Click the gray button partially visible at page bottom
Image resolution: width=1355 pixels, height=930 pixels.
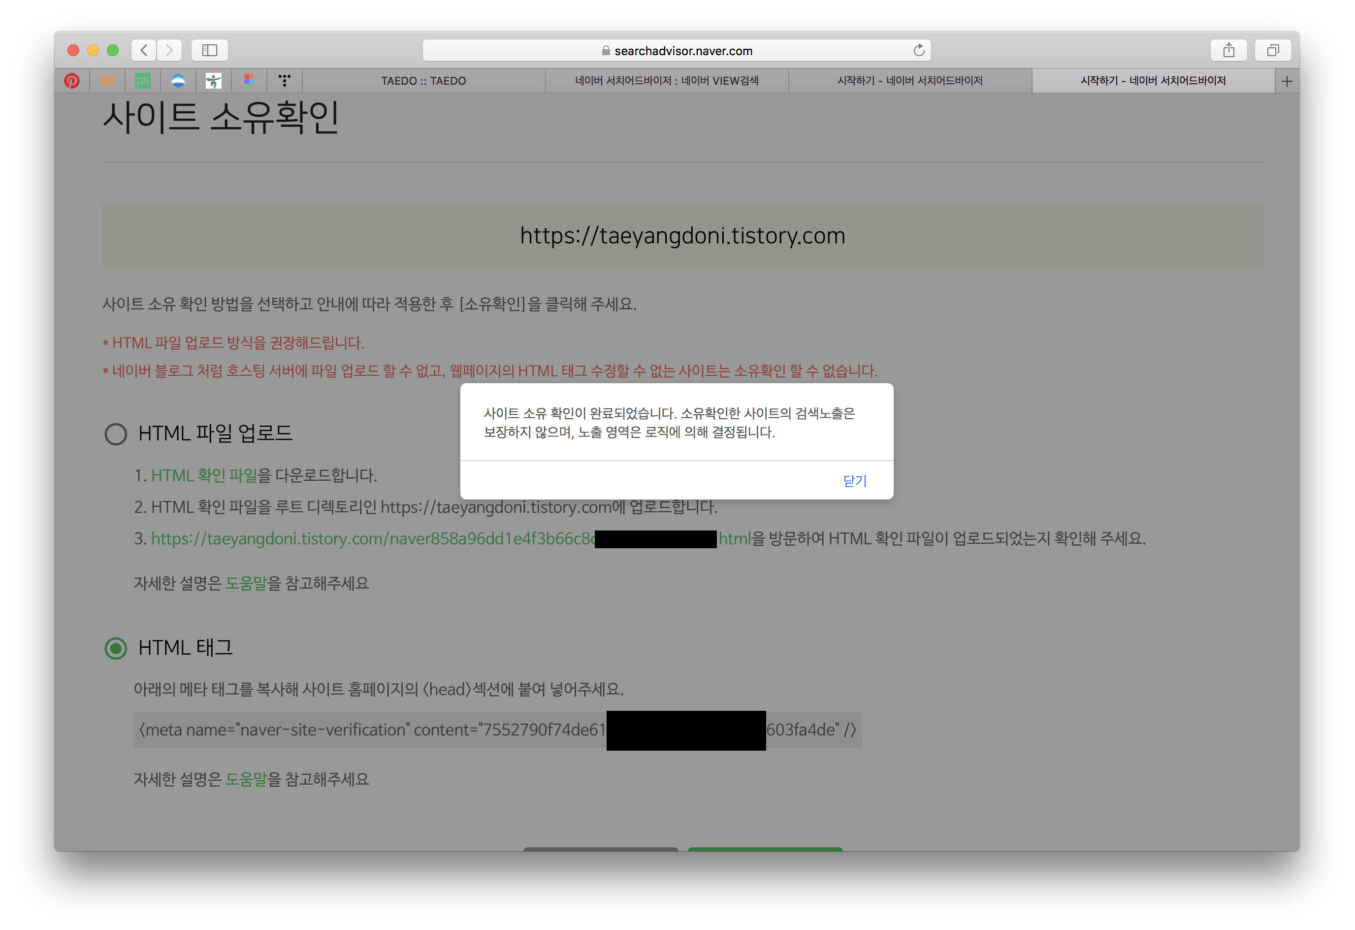pyautogui.click(x=601, y=849)
